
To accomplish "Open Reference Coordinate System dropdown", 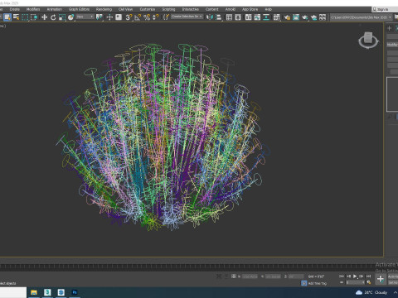I will pos(85,17).
